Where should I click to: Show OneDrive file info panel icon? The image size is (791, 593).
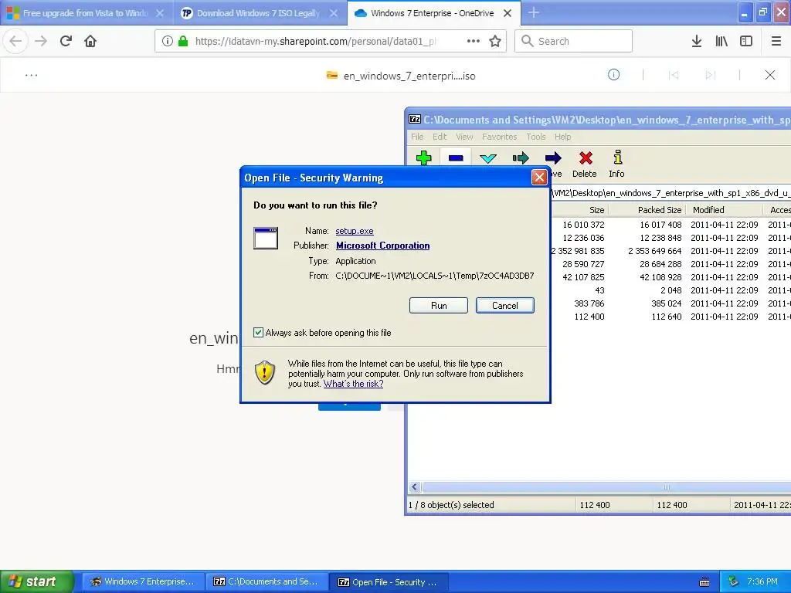pos(613,75)
